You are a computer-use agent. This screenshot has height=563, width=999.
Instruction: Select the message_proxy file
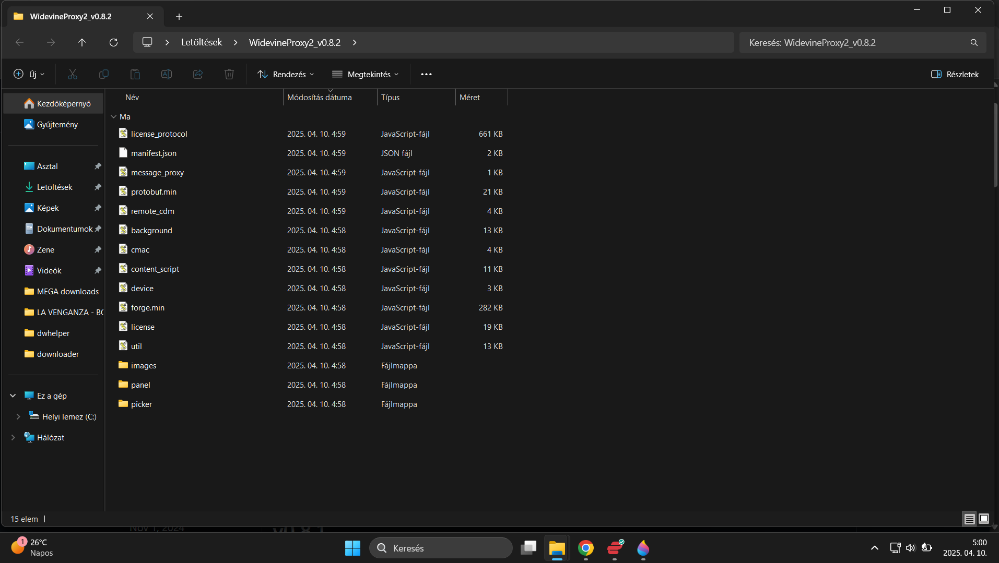[x=157, y=173]
